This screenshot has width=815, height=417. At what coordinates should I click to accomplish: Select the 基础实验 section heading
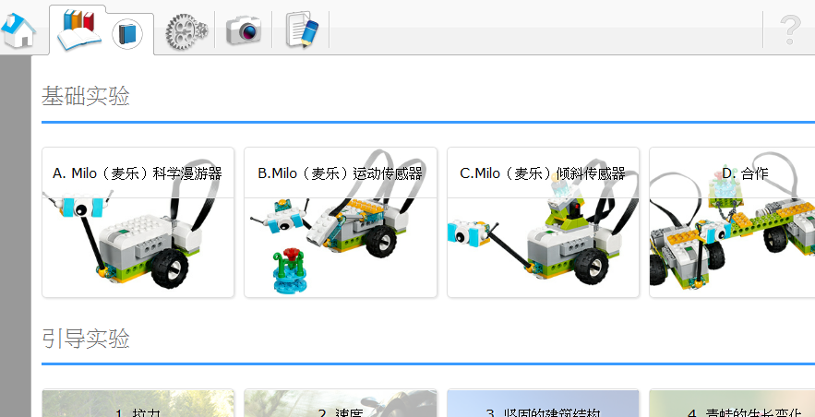tap(86, 96)
